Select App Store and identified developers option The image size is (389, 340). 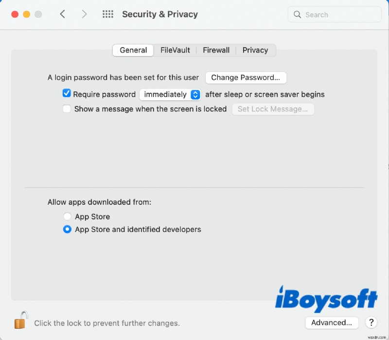point(67,229)
